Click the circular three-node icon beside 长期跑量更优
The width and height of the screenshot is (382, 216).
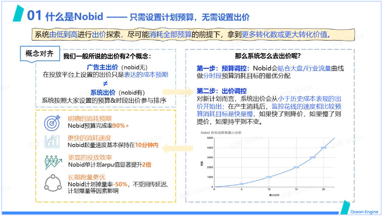tap(53, 182)
